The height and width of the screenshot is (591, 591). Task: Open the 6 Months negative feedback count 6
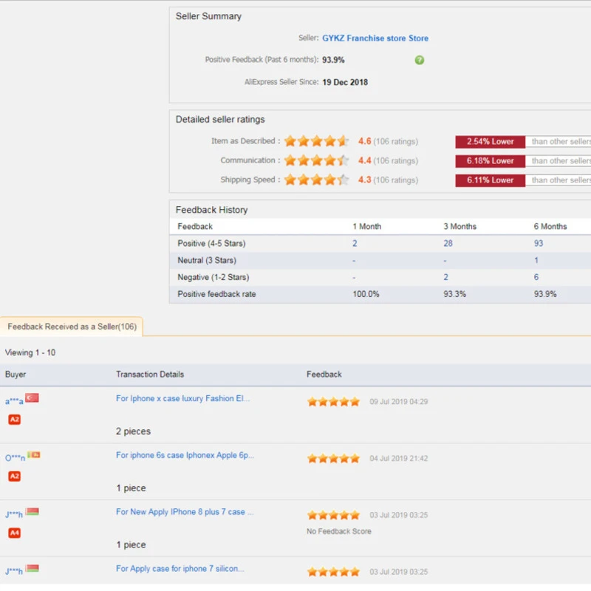point(536,277)
